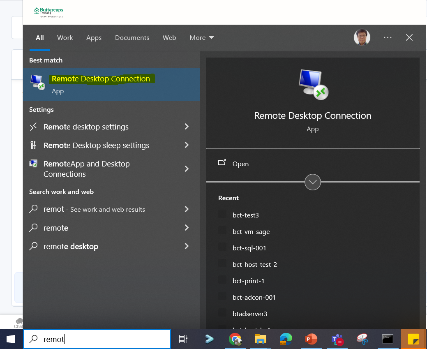Select recent connection bct-vm-sage

pos(251,231)
